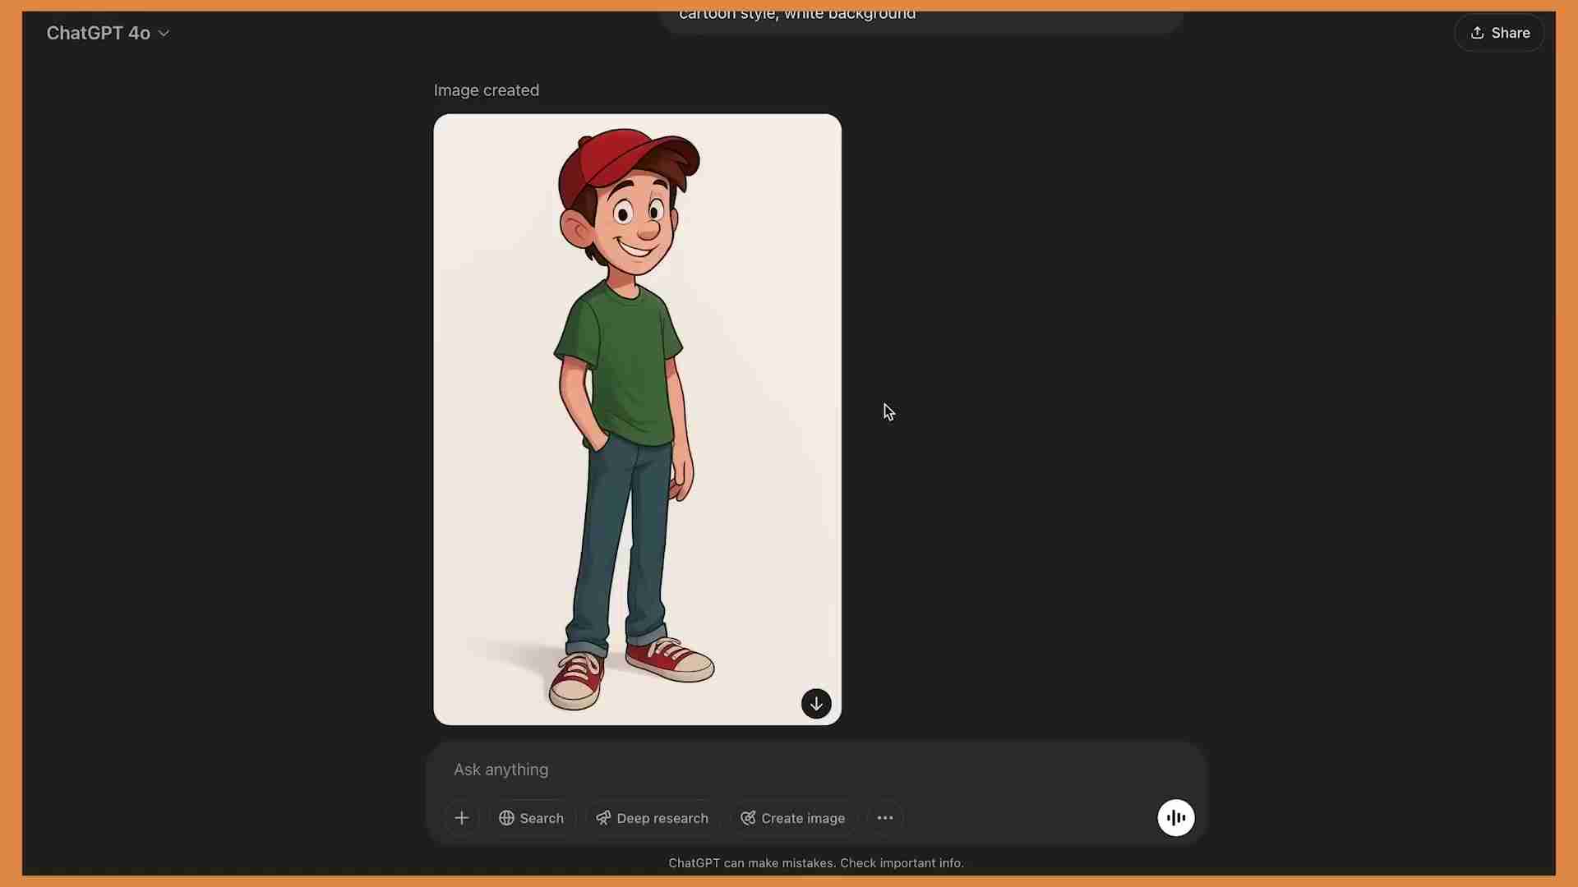The height and width of the screenshot is (887, 1578).
Task: Open the ChatGPT 4o model selector
Action: click(x=99, y=33)
